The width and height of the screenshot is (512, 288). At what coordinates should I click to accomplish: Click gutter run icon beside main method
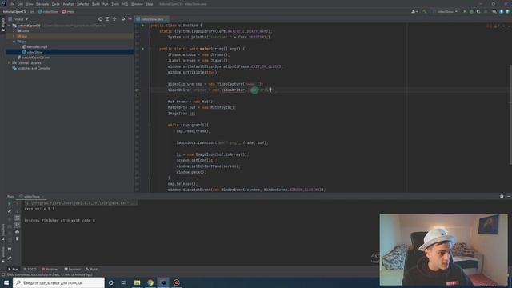142,49
